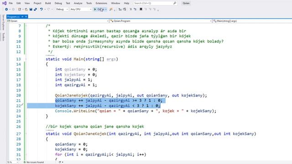Click the screwdriver quick action icon on line 22

pos(22,105)
